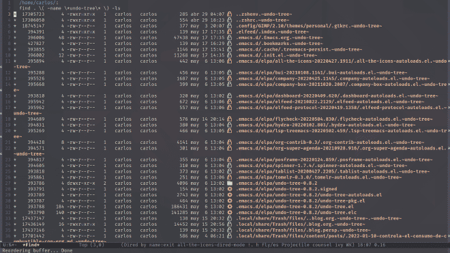Screen dimensions: 450x253
Task: Click the lock icon beside ..zshenv.~undo-tree~
Action: point(230,14)
